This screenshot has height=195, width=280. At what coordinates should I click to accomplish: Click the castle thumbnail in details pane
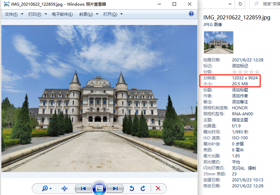(219, 42)
